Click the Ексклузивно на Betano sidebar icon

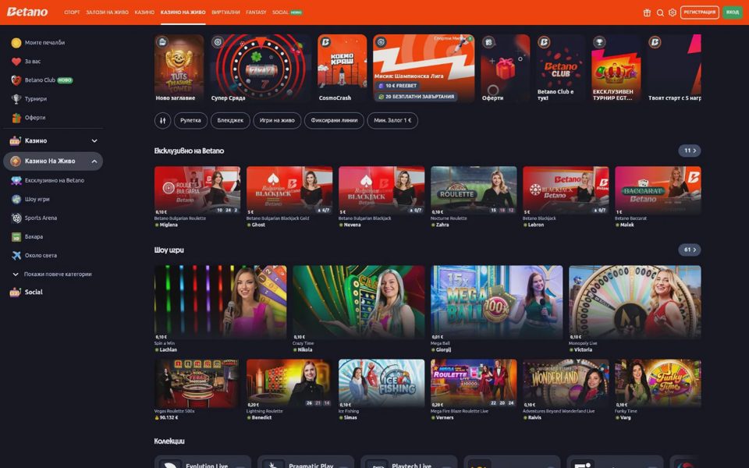[16, 180]
